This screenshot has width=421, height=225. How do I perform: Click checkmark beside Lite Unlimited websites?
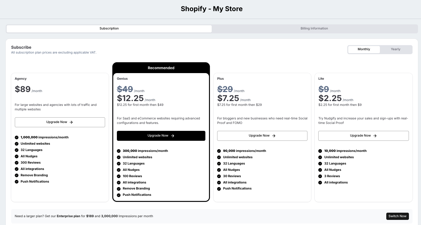(320, 157)
